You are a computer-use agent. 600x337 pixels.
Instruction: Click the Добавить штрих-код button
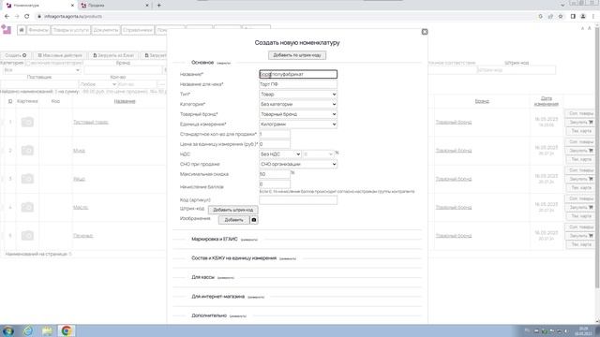pyautogui.click(x=233, y=210)
